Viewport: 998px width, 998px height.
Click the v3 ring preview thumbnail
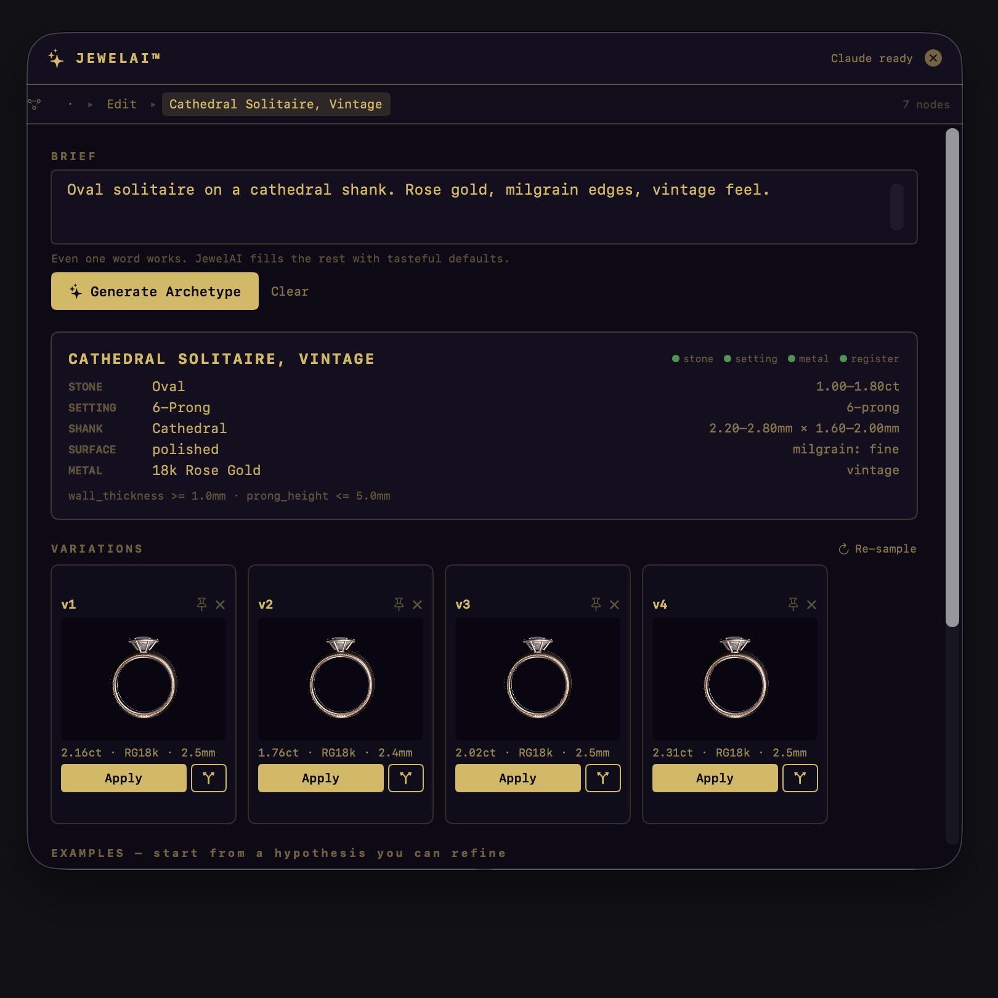coord(537,680)
